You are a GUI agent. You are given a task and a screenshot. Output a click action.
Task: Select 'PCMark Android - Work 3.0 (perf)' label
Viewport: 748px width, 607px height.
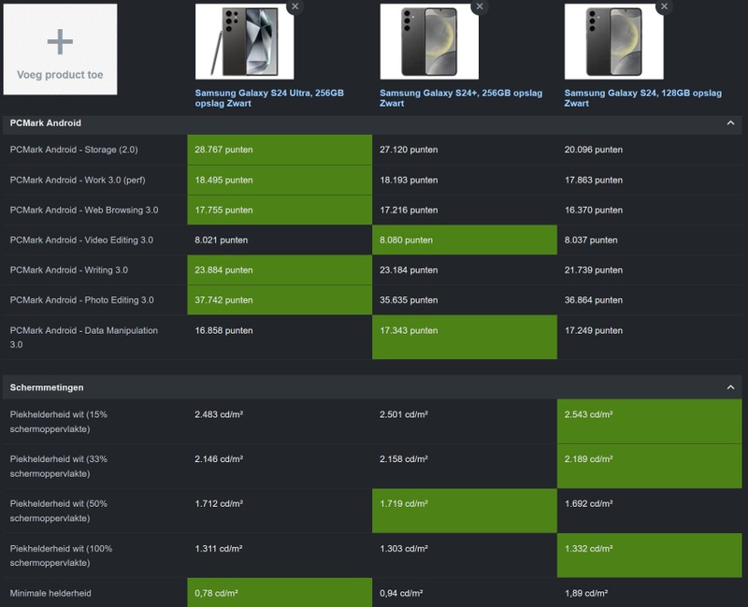(78, 180)
